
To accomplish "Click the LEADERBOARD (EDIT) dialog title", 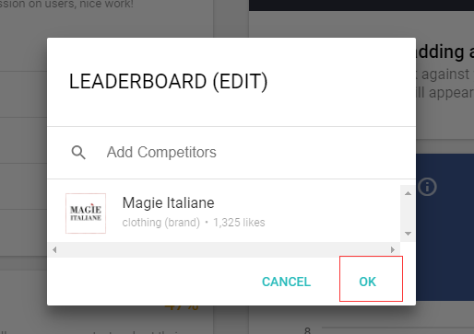I will (x=168, y=82).
